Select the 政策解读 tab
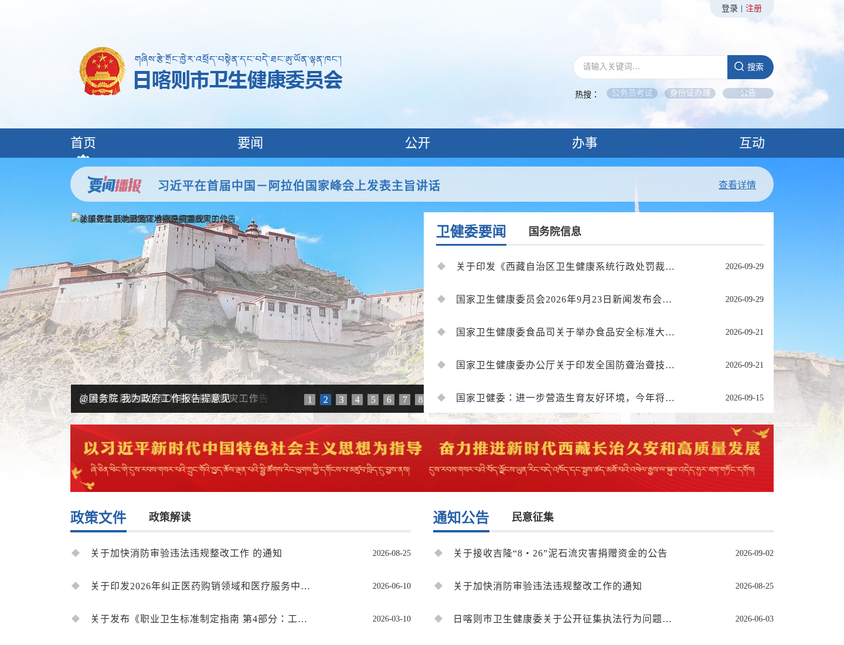Viewport: 844px width, 645px height. 170,517
